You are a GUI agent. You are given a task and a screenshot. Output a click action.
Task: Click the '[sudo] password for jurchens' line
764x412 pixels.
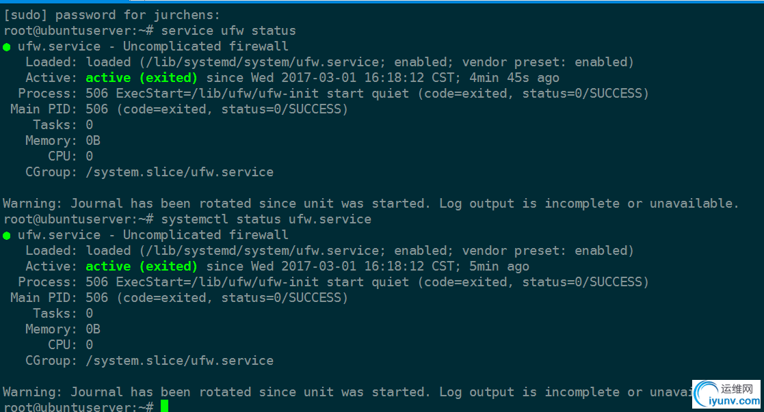111,15
